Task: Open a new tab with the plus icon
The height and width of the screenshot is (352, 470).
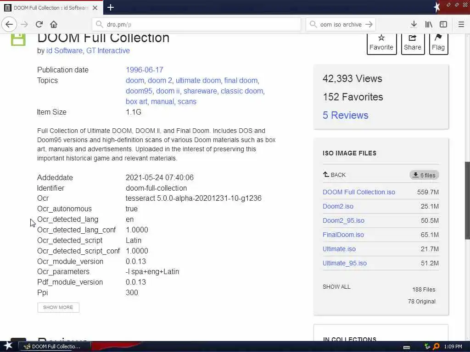Action: point(110,7)
